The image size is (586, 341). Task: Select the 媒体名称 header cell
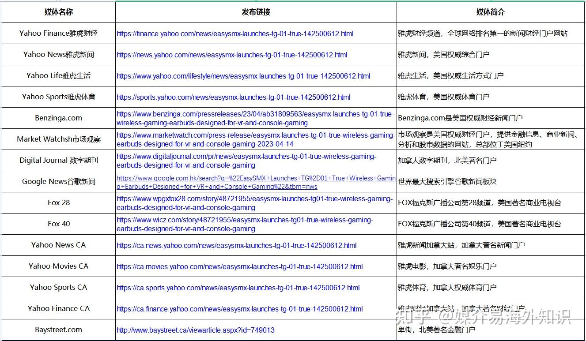59,12
